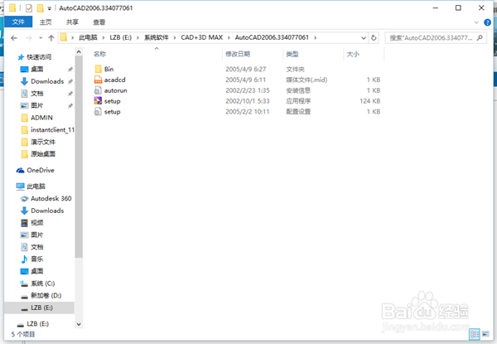Click the search magnifier icon
This screenshot has height=344, width=497.
(480, 38)
